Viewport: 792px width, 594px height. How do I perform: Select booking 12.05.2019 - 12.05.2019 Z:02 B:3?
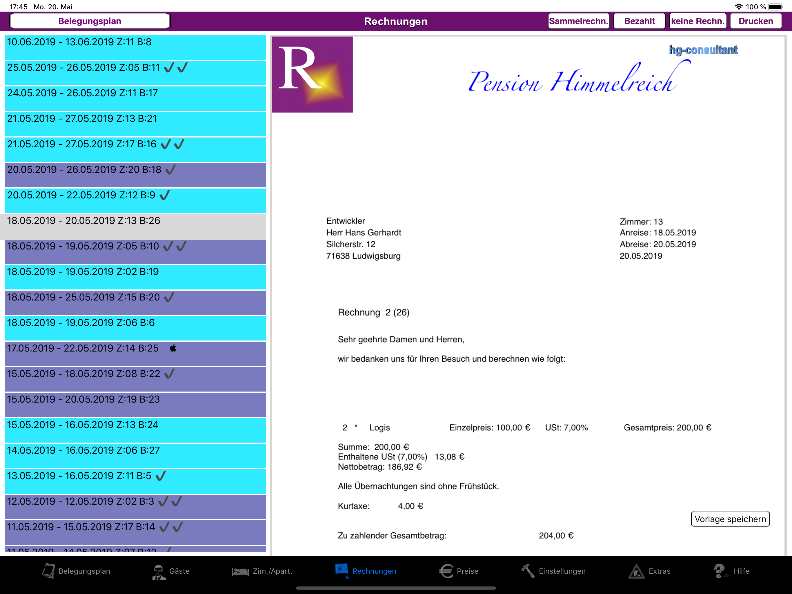[x=135, y=507]
